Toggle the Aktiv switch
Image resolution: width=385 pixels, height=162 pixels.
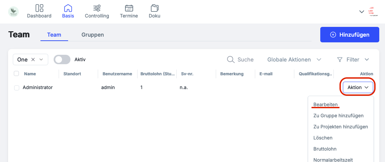click(x=62, y=59)
